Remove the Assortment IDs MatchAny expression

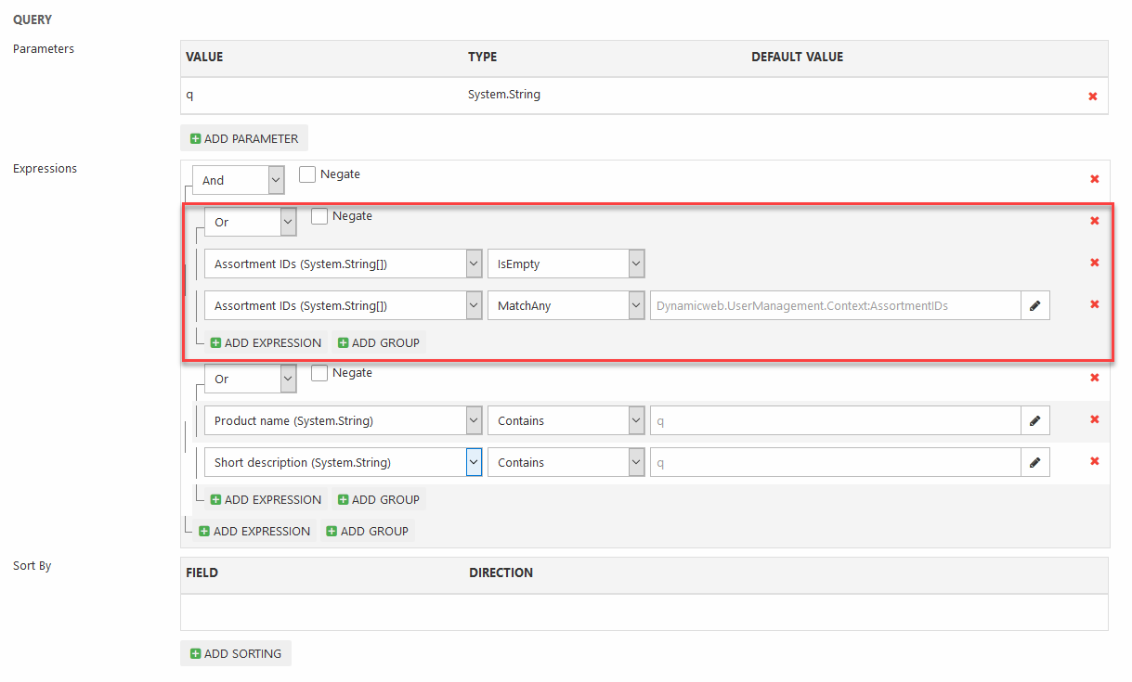tap(1094, 304)
